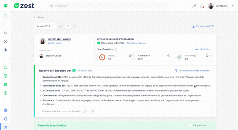Click the thumbs up rating icon
The width and height of the screenshot is (238, 130).
pos(85,111)
